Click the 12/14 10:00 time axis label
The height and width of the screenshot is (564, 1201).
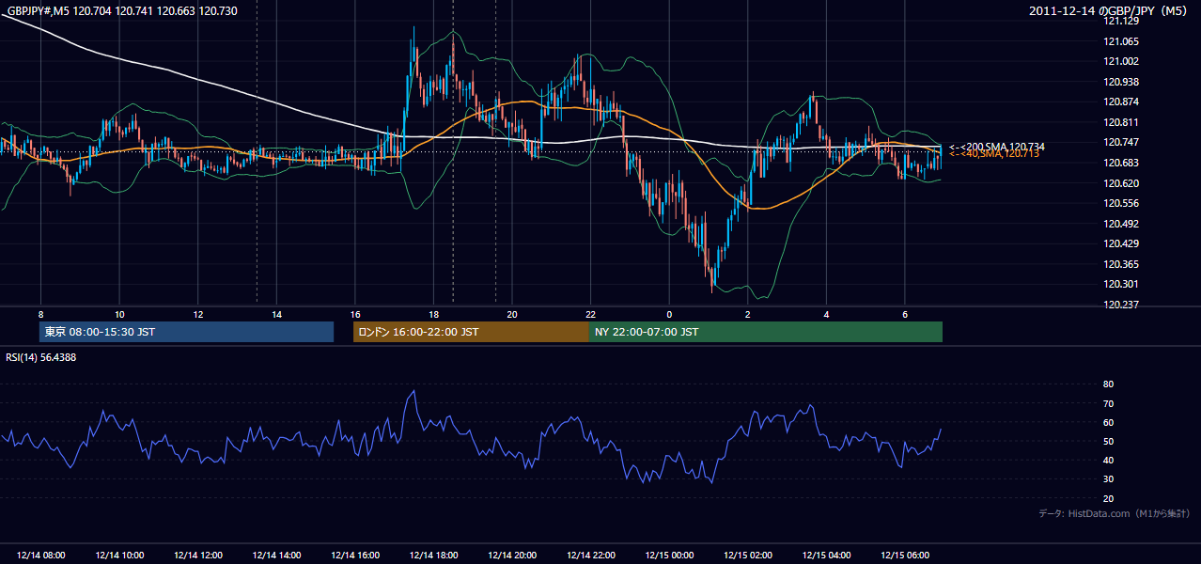[x=119, y=556]
